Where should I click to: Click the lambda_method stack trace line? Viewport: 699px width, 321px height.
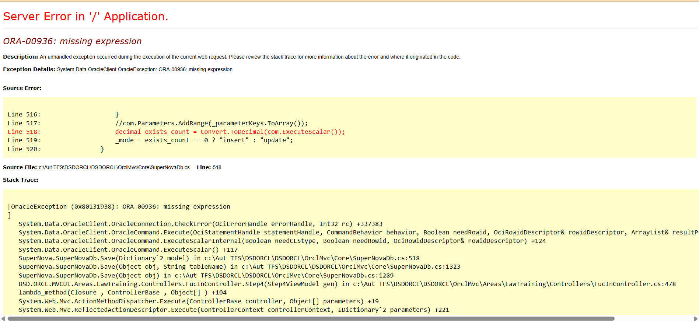point(122,293)
